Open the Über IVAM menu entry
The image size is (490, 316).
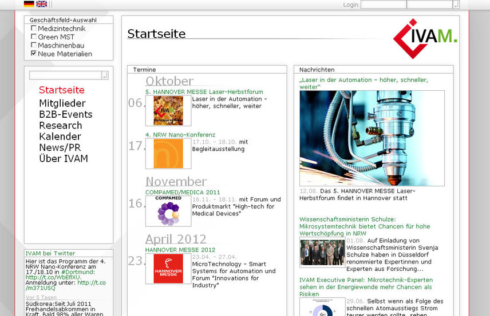point(63,159)
